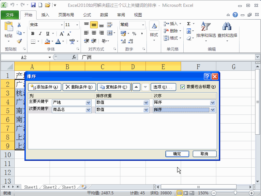Image resolution: width=261 pixels, height=196 pixels.
Task: Increase indent in alignment group
Action: pyautogui.click(x=94, y=41)
